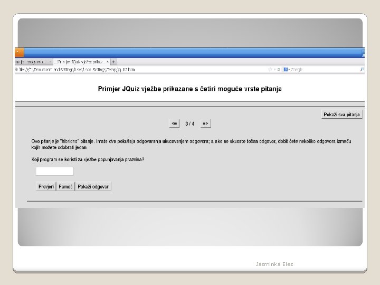Go to next question arrow button

click(205, 123)
